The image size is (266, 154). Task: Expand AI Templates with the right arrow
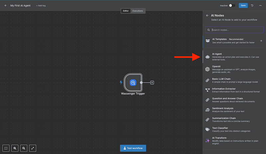(261, 41)
